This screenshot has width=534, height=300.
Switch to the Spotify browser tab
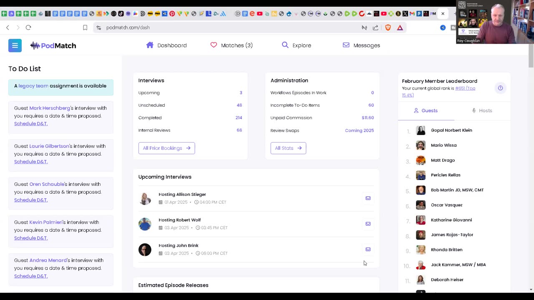128,14
